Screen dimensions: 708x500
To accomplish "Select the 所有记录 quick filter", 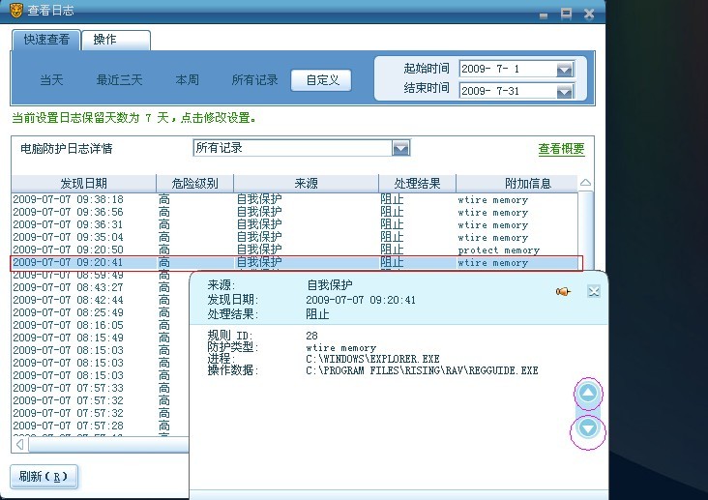I will tap(254, 80).
